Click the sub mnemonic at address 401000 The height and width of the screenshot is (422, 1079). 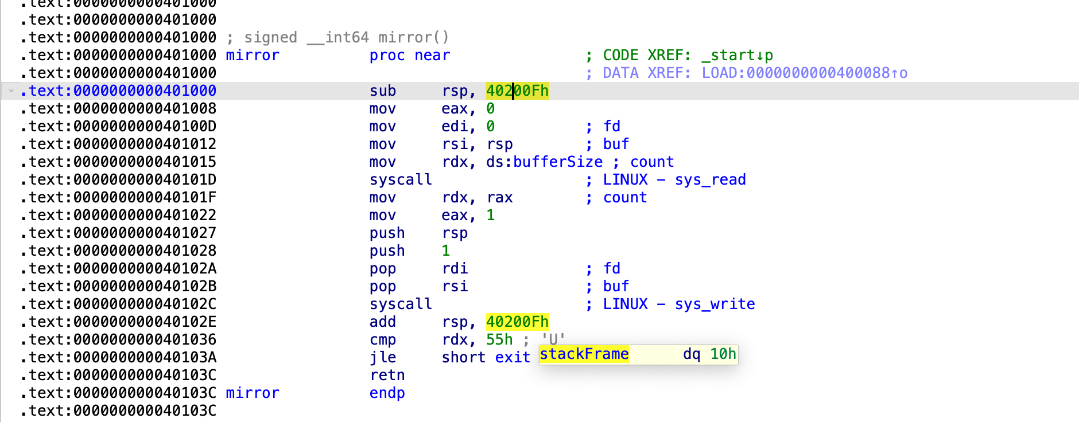click(x=382, y=91)
